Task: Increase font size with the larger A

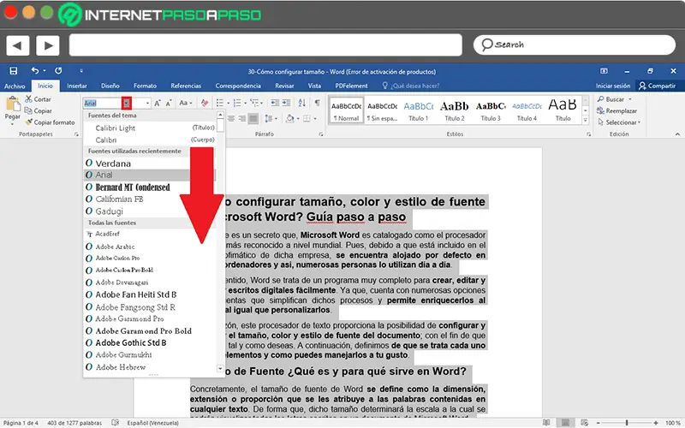Action: pos(158,103)
